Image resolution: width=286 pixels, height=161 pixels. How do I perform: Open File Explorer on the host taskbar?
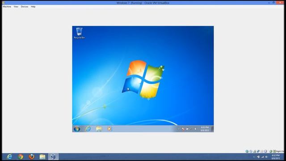pyautogui.click(x=42, y=157)
